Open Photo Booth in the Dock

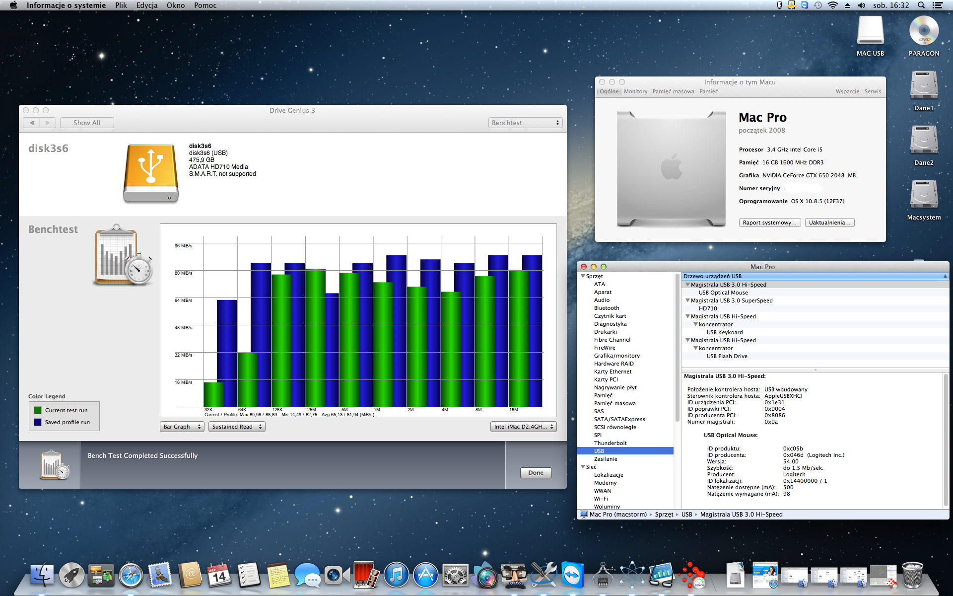coord(366,575)
